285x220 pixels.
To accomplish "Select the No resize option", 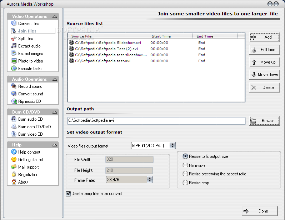I will (185, 165).
